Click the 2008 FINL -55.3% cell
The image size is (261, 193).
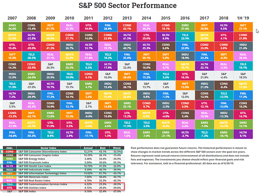tap(31, 134)
